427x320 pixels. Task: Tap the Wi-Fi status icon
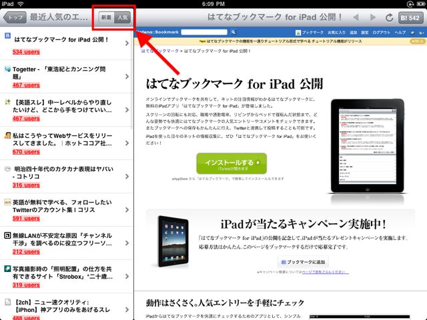pos(21,4)
